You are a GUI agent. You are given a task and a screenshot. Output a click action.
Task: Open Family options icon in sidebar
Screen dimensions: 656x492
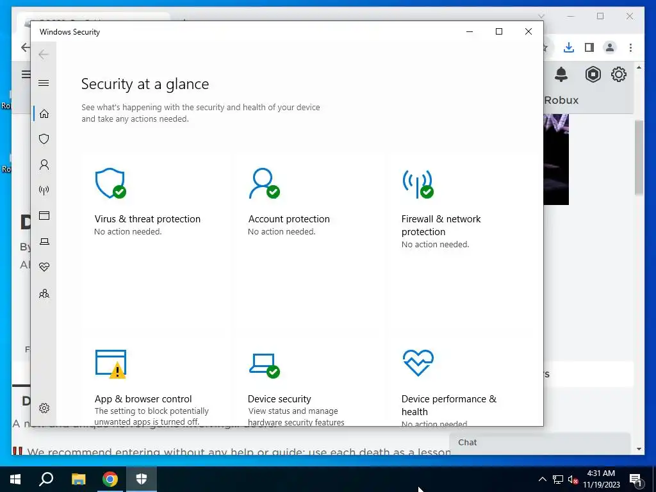pyautogui.click(x=44, y=293)
